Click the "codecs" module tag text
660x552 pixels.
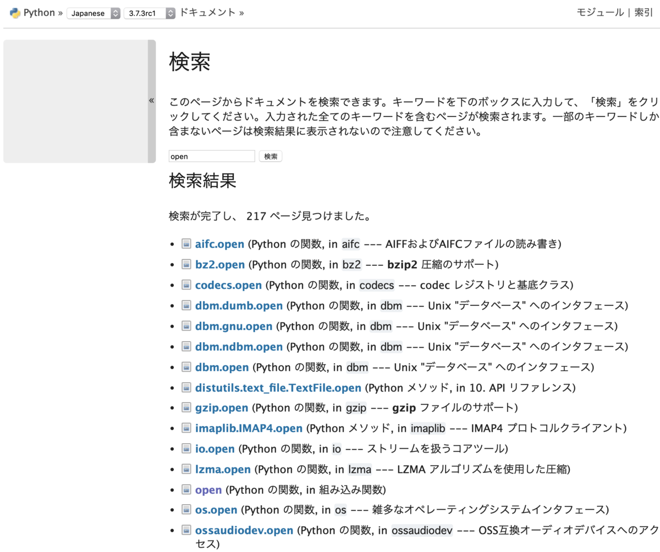tap(377, 285)
